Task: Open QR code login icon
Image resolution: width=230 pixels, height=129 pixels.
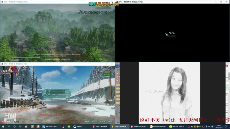Action: pyautogui.click(x=67, y=97)
